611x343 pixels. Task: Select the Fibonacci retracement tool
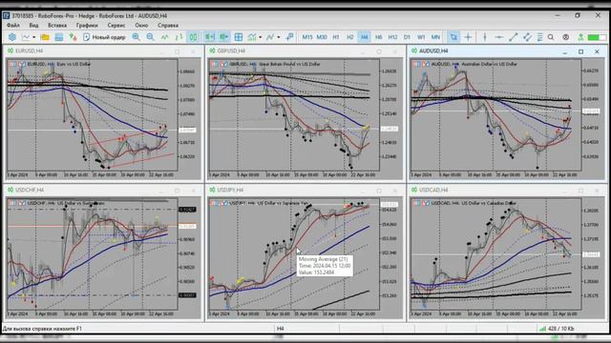(539, 37)
